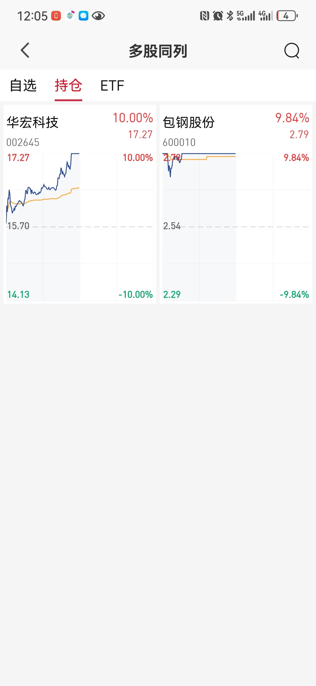The height and width of the screenshot is (686, 316).
Task: Tap 包钢股份 9.84% change figure
Action: 292,118
